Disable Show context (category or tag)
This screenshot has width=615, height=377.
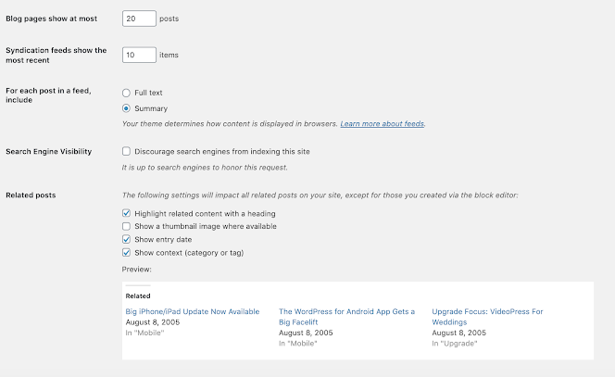click(126, 253)
